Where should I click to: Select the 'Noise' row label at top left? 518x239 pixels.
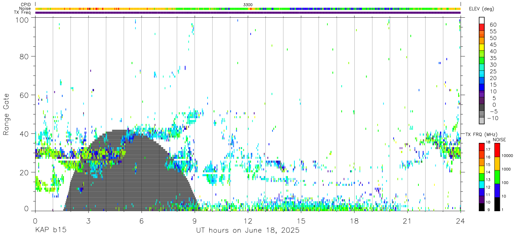point(25,8)
